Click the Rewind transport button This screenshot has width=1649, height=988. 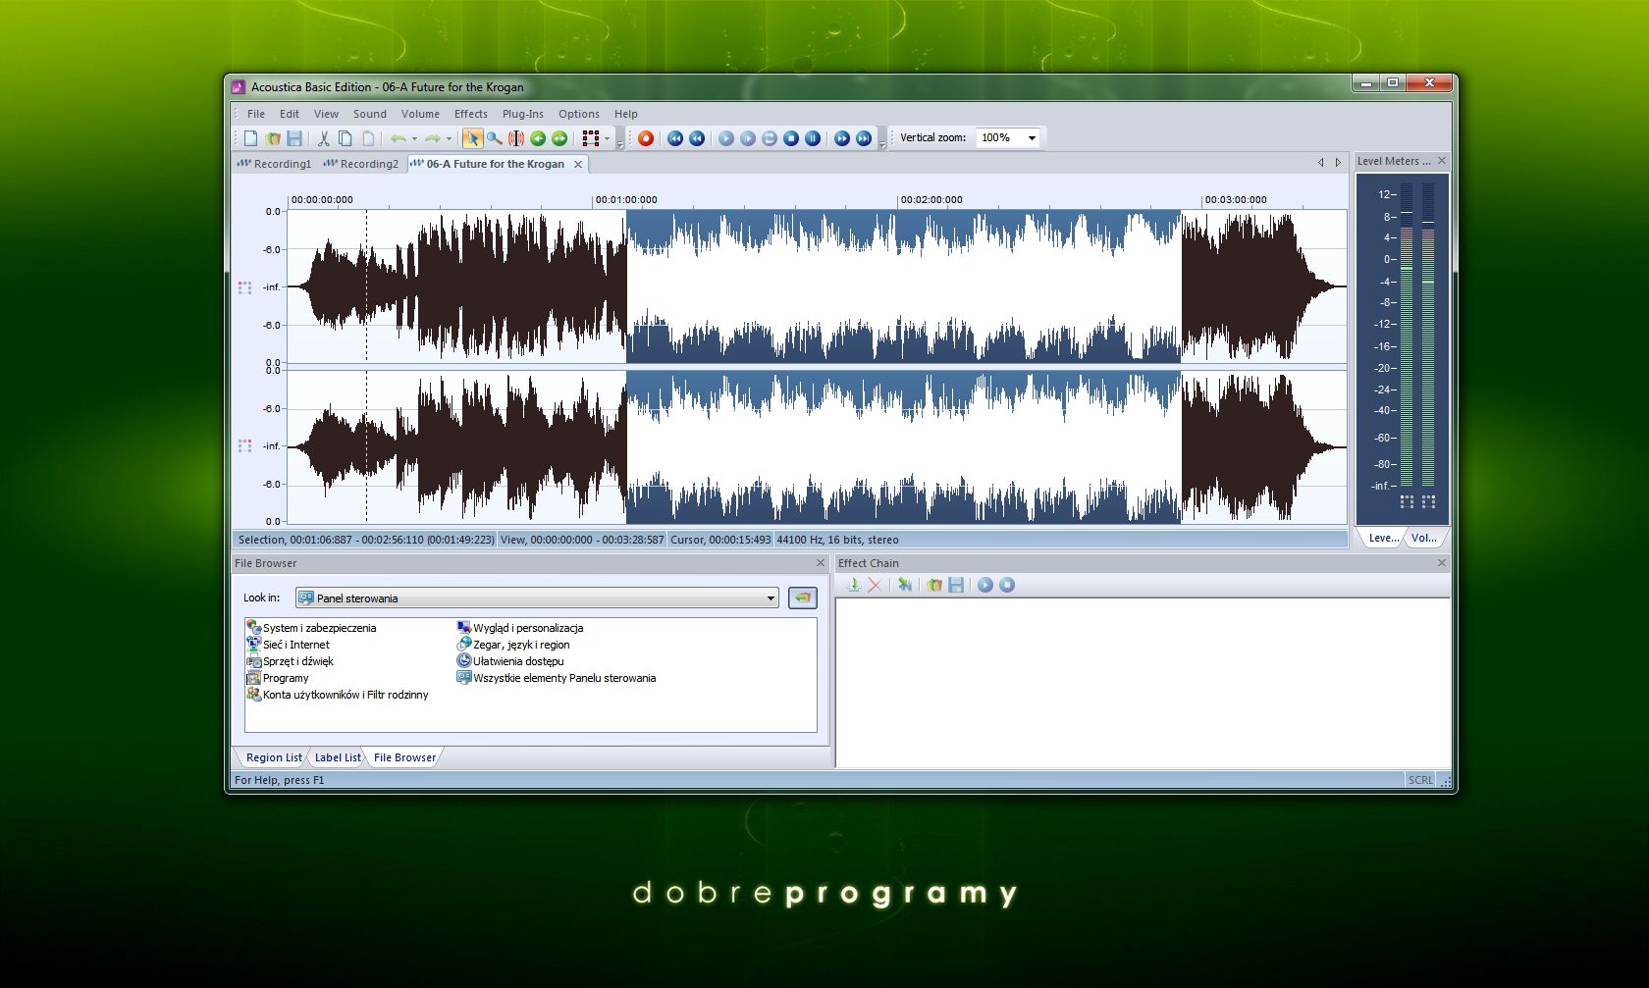(697, 138)
